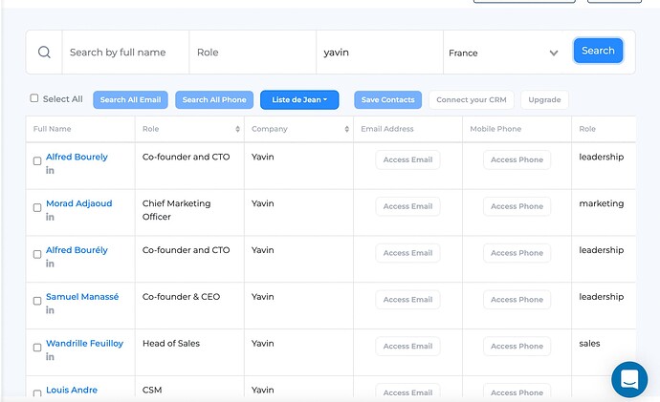Viewport: 660px width, 402px height.
Task: Open Samuel Manassé's LinkedIn icon
Action: click(x=50, y=310)
